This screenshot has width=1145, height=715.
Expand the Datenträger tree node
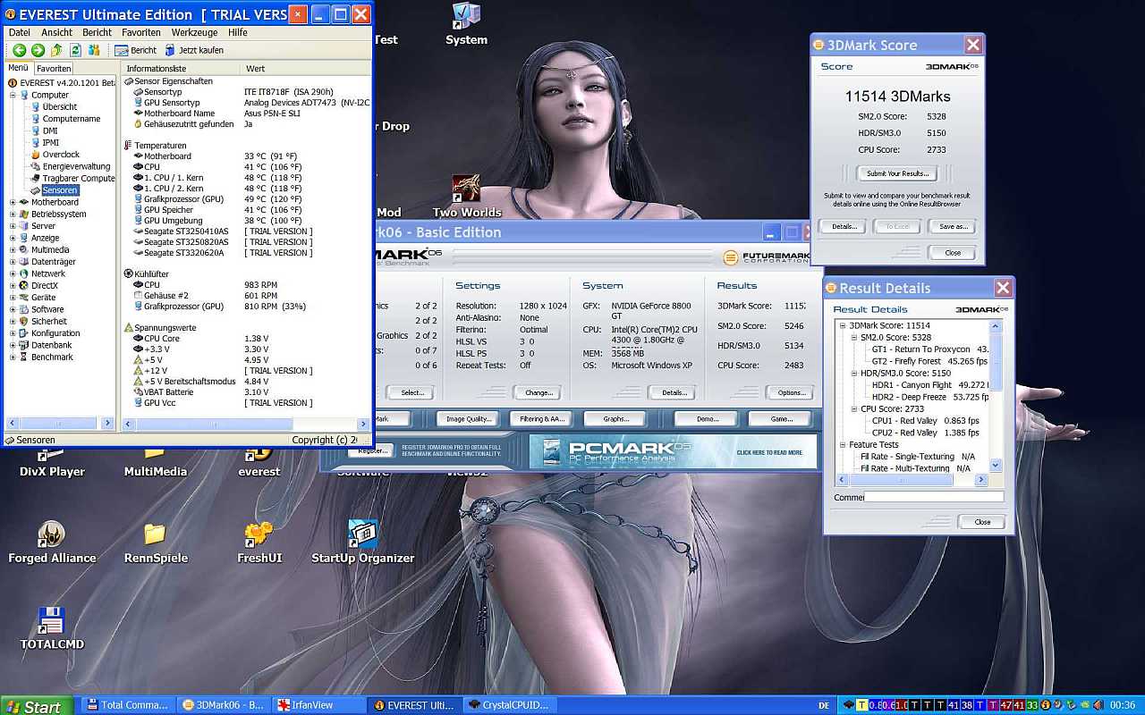(x=13, y=262)
